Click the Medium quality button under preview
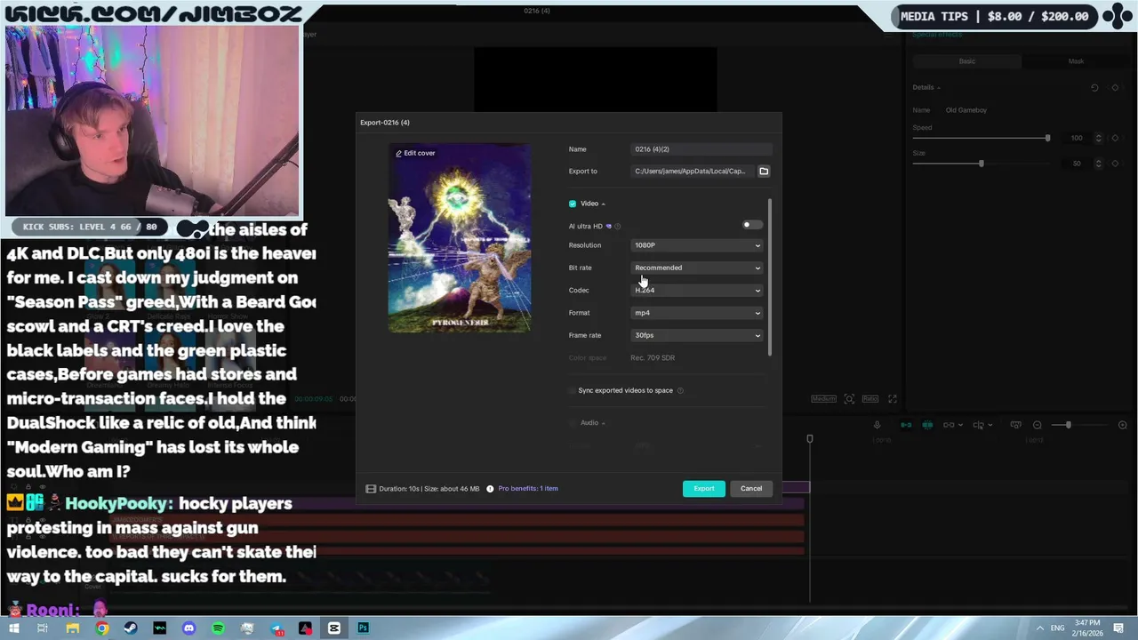 click(823, 399)
